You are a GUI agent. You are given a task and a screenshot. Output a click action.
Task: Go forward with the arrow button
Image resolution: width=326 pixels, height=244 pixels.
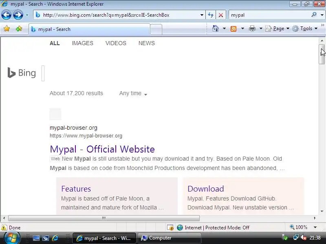coord(18,15)
